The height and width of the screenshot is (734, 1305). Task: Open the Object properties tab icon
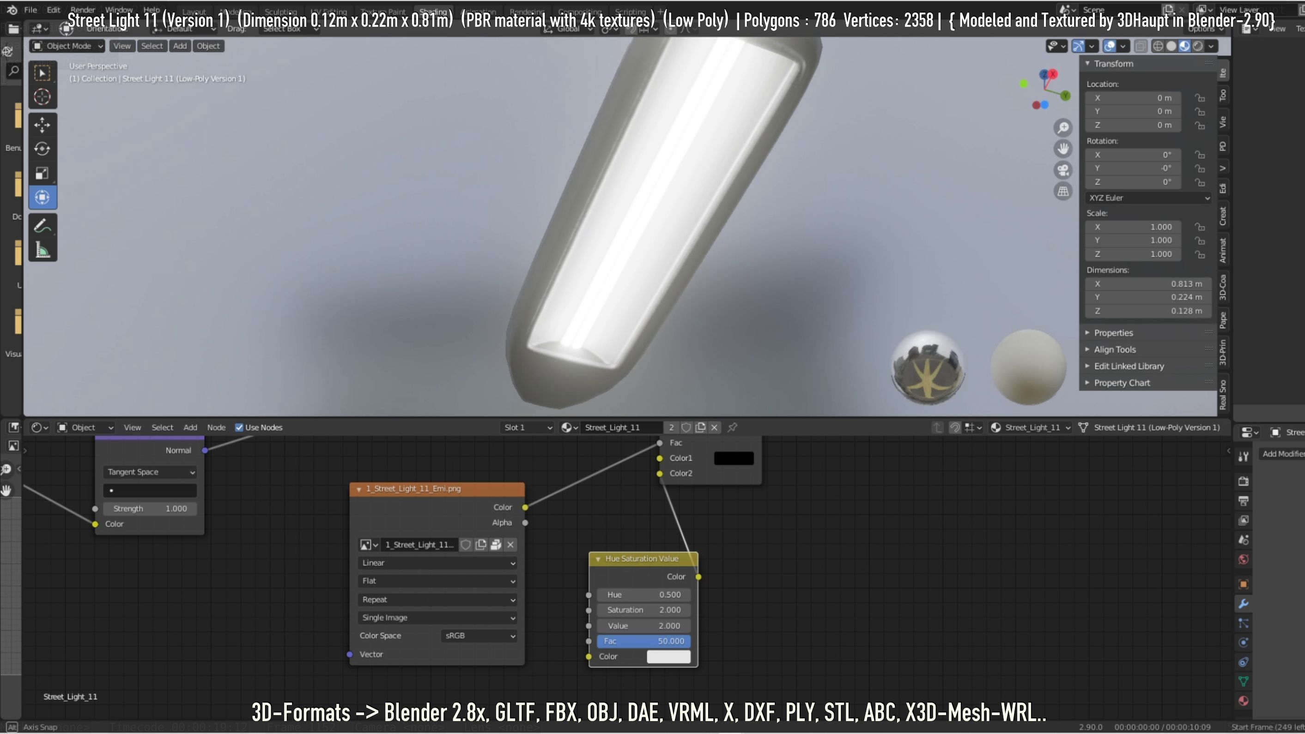tap(1243, 584)
